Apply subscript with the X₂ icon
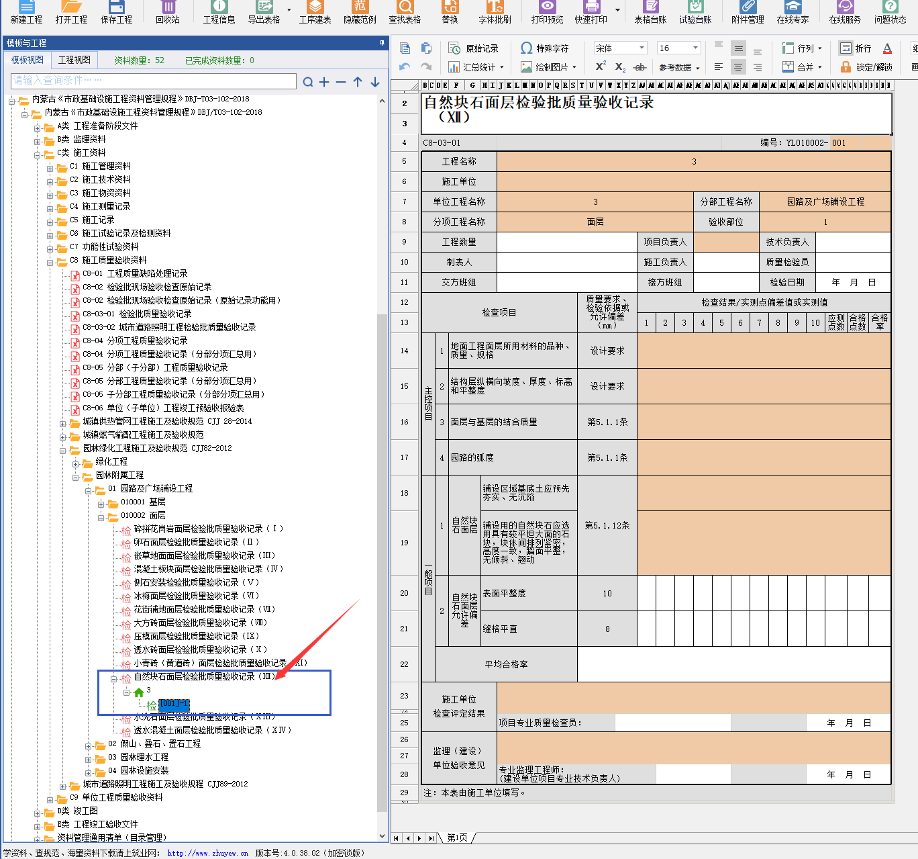This screenshot has width=918, height=859. tap(620, 67)
